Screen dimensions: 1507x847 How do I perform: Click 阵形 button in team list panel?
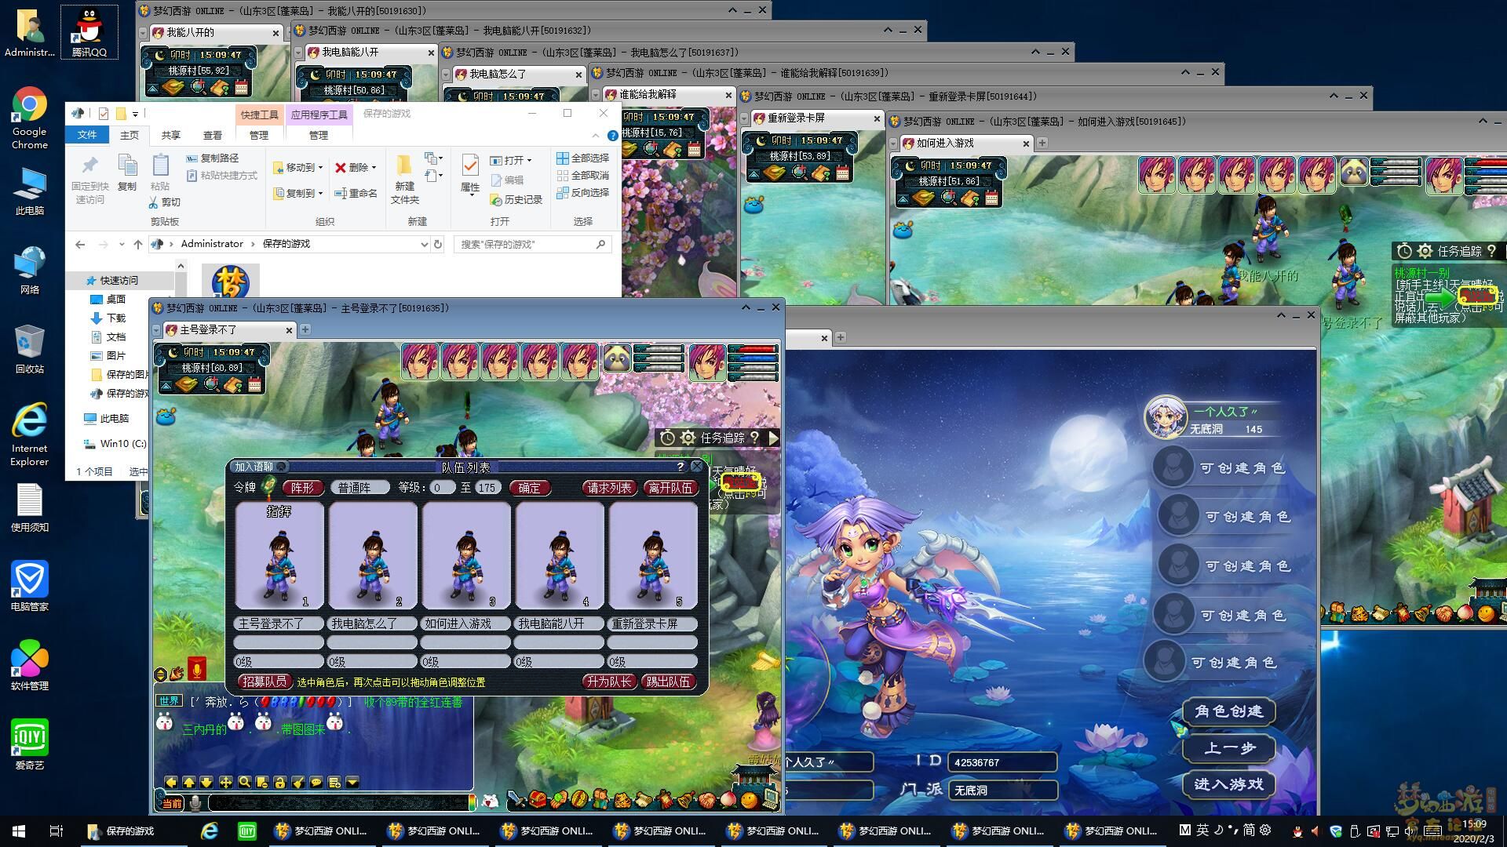click(x=302, y=488)
